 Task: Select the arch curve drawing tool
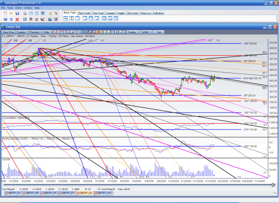(x=91, y=18)
